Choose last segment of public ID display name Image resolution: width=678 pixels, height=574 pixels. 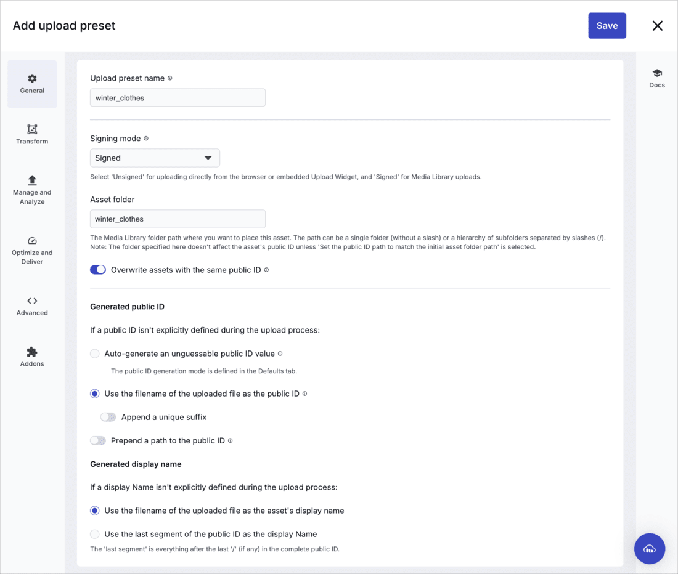(x=95, y=534)
